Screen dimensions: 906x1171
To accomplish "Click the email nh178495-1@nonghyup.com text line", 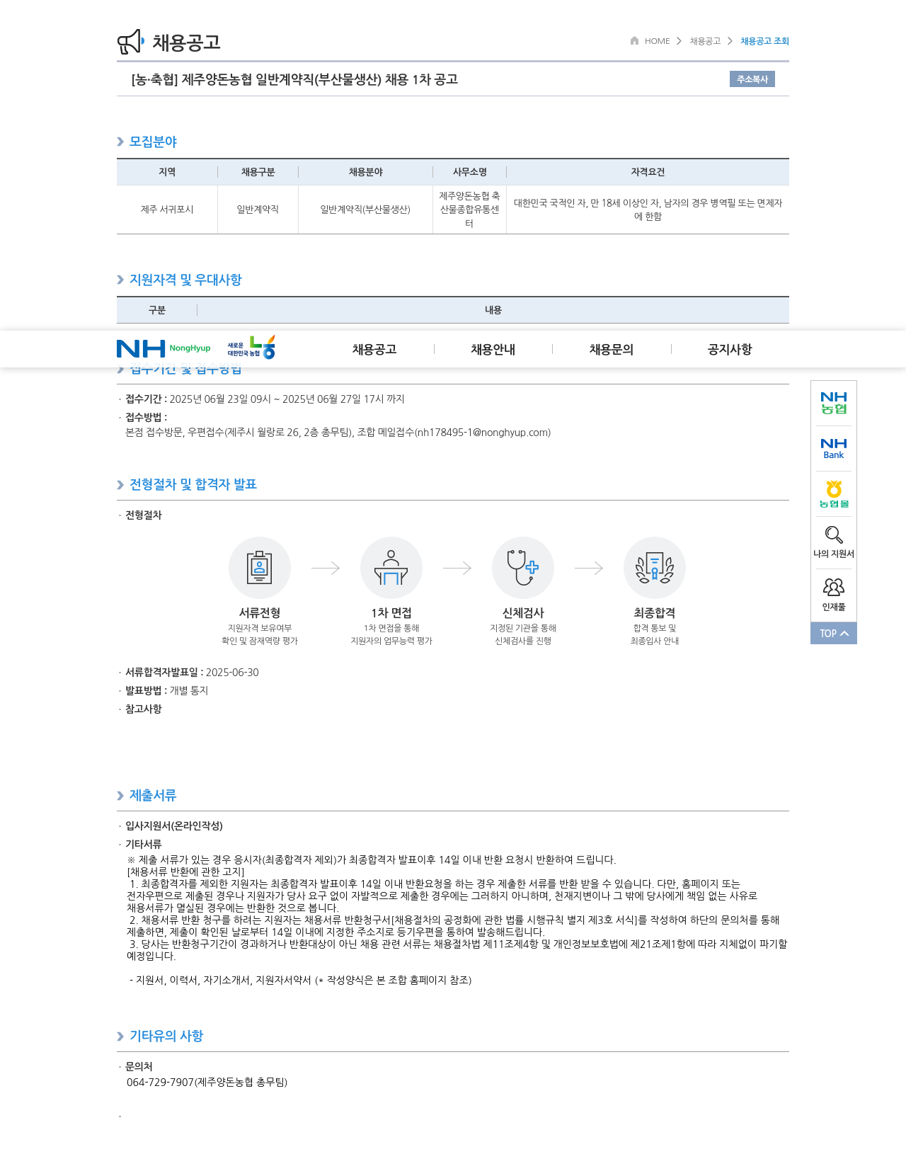I will coord(338,433).
